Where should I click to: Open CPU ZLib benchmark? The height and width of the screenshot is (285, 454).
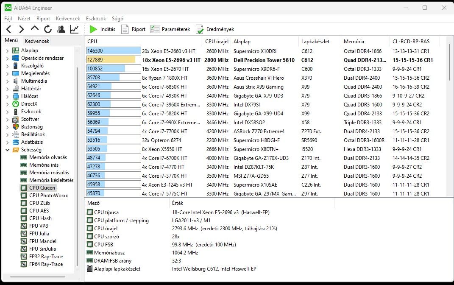pos(39,203)
